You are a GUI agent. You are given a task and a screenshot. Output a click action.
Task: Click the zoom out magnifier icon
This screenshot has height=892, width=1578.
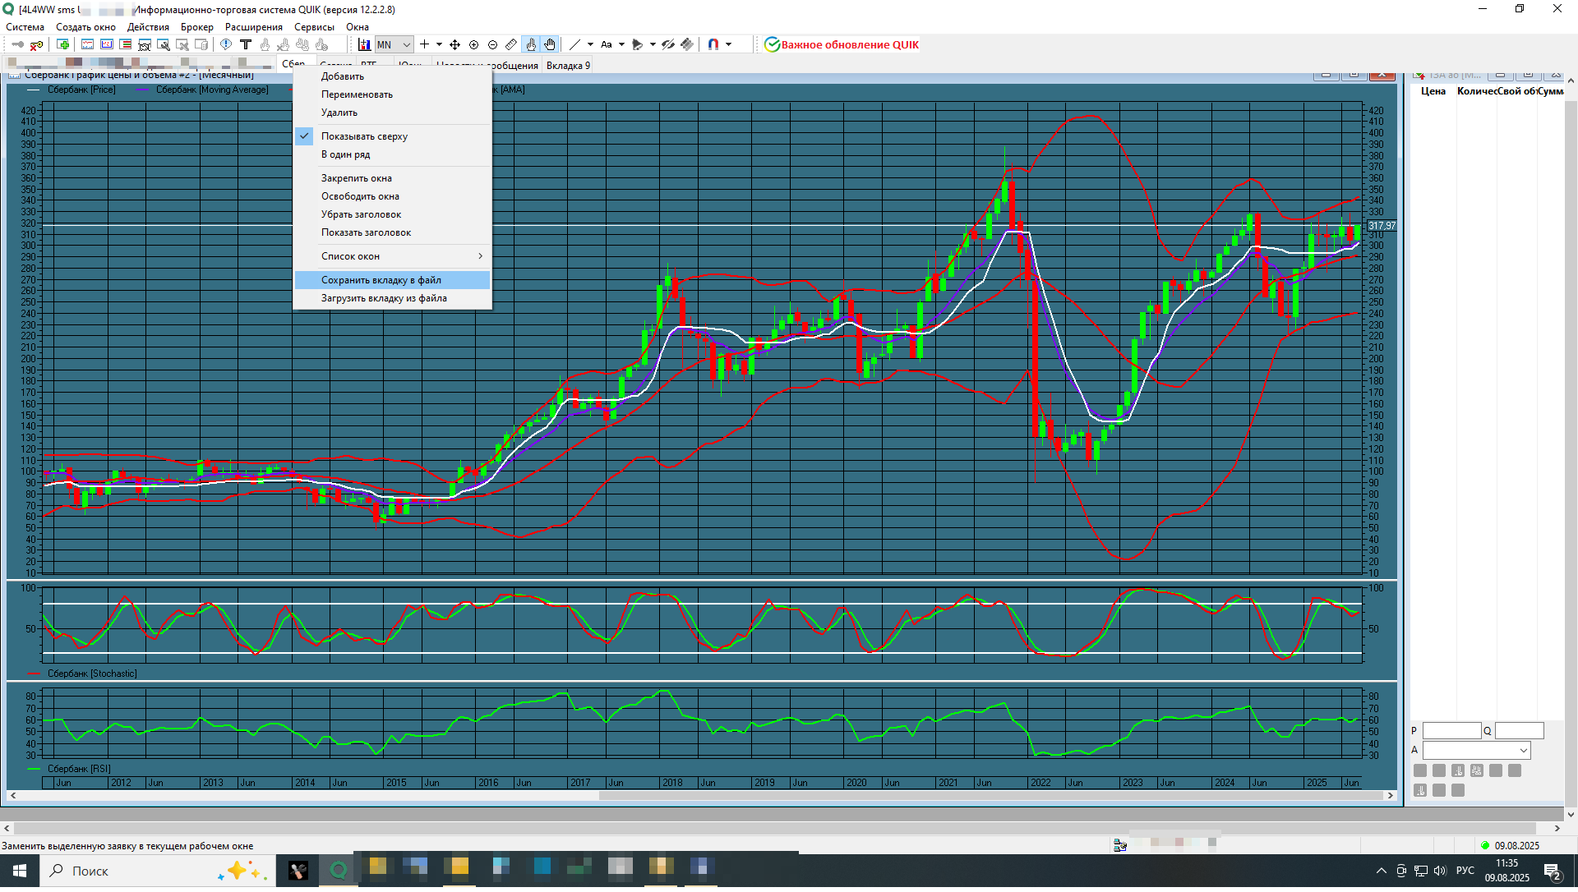click(492, 45)
